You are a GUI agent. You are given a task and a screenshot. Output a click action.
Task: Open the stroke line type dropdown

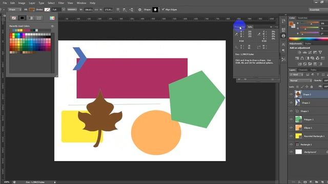click(72, 10)
